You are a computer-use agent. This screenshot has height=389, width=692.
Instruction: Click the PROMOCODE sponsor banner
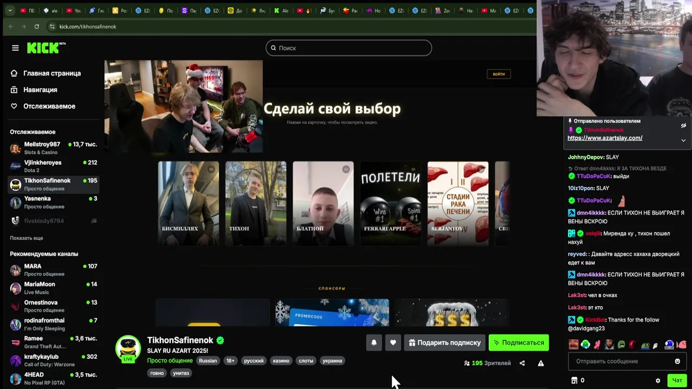332,312
